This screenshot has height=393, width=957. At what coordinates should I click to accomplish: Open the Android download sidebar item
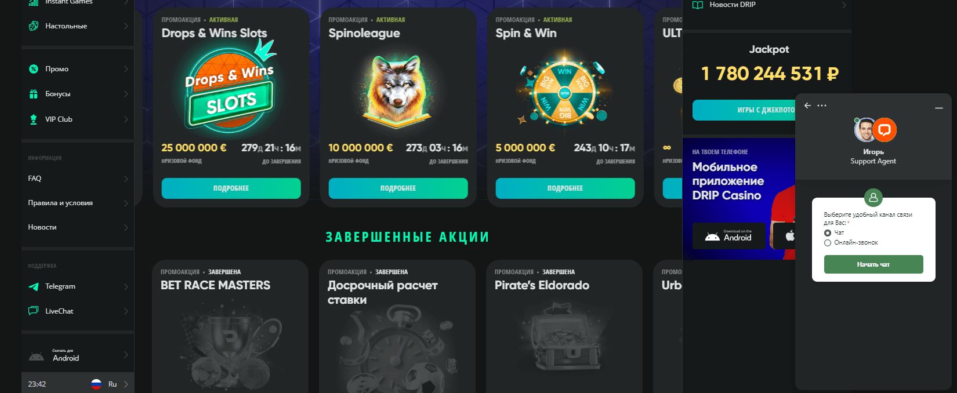click(x=78, y=354)
